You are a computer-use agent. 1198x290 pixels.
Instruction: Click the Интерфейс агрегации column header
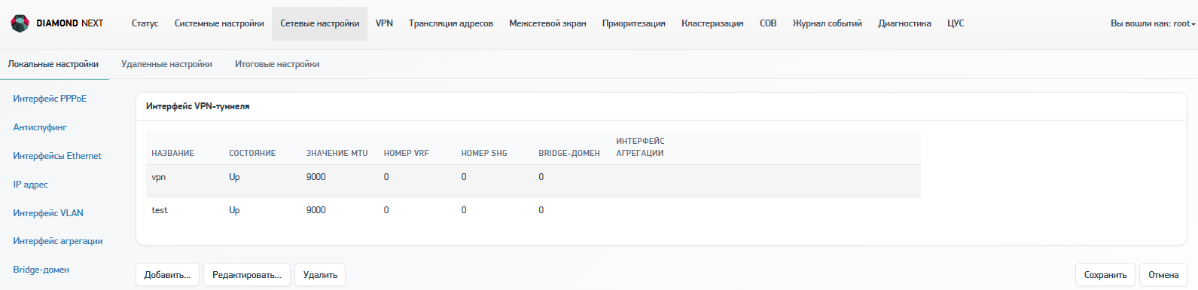(x=640, y=147)
